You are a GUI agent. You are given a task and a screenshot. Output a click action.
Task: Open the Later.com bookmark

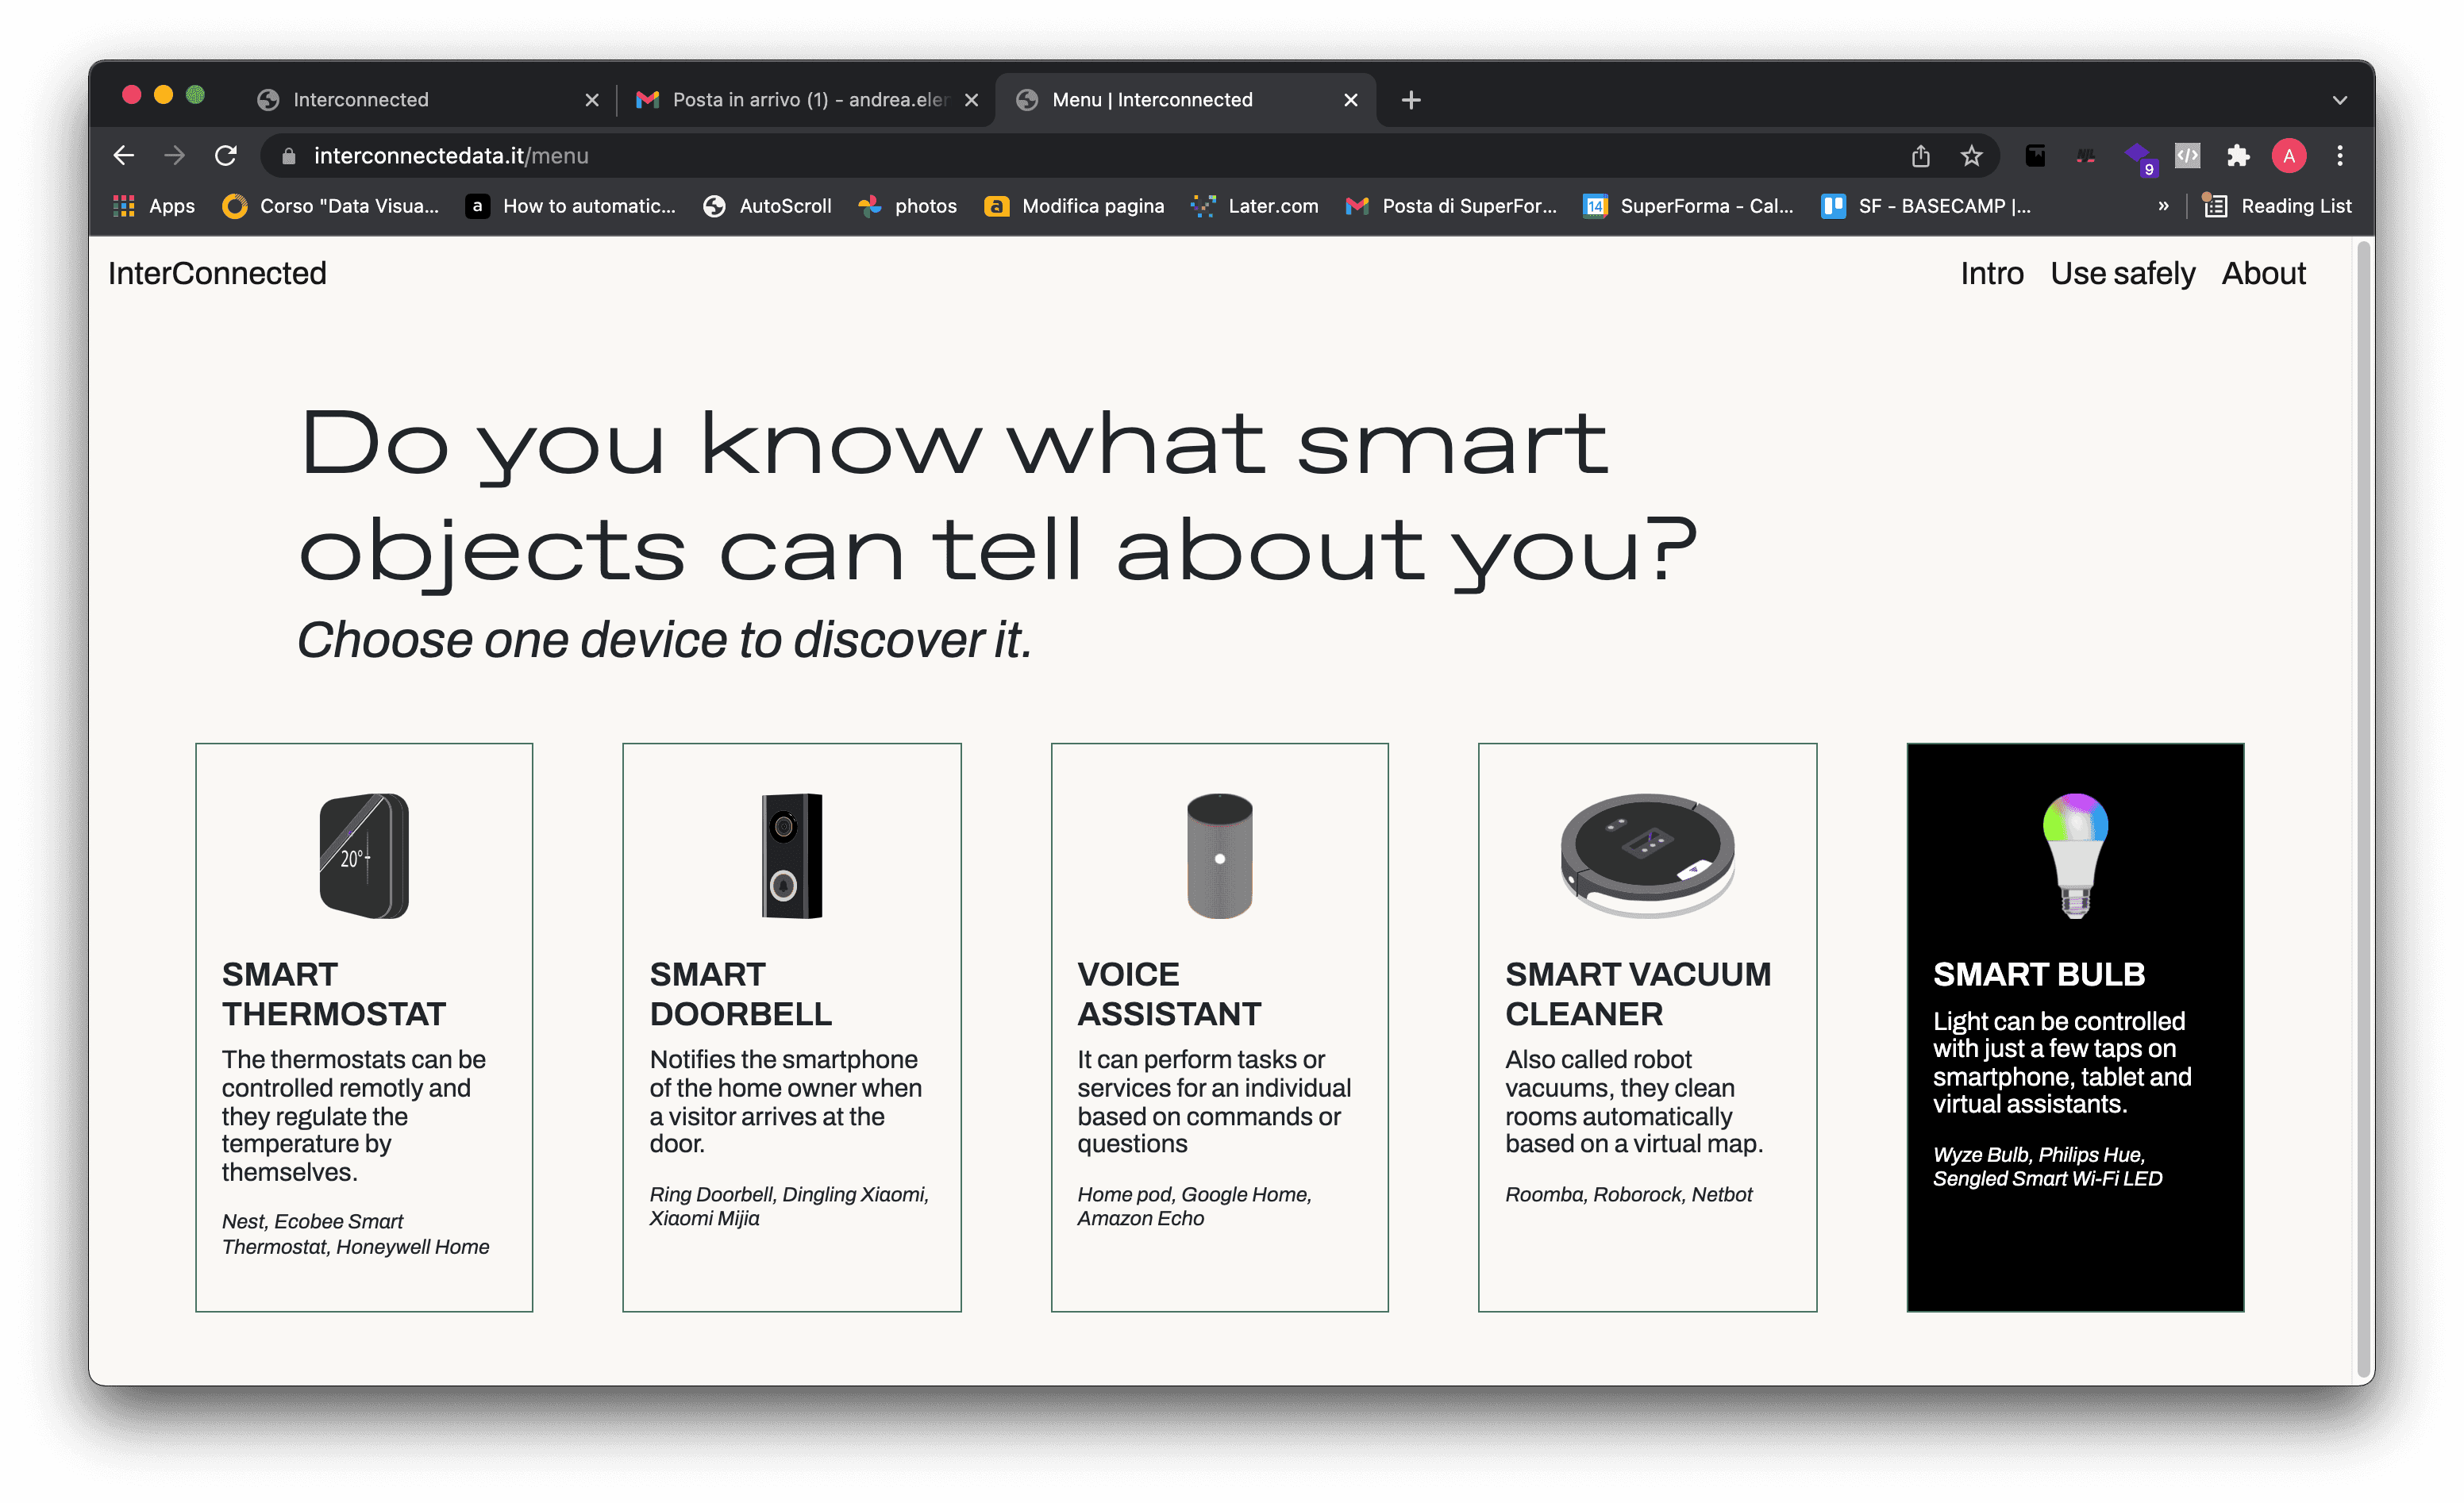(1255, 206)
